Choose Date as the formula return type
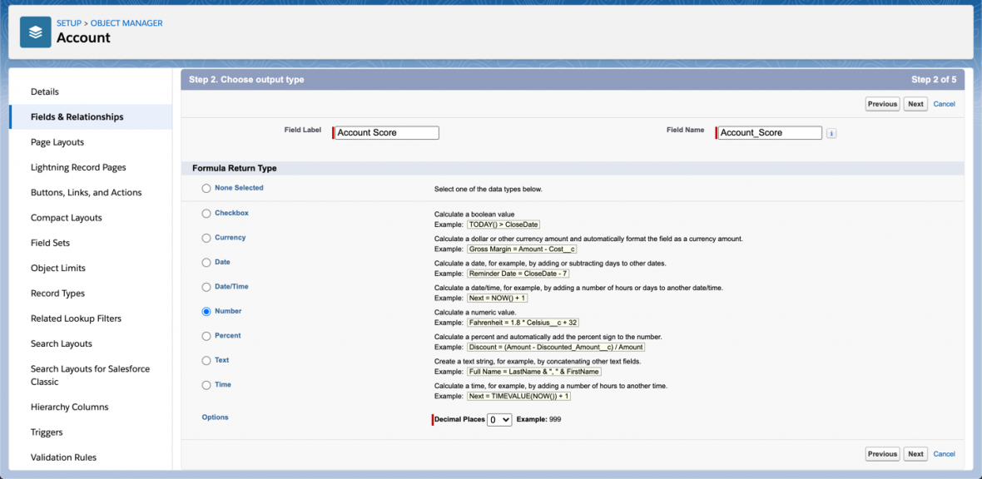Image resolution: width=982 pixels, height=479 pixels. 206,262
